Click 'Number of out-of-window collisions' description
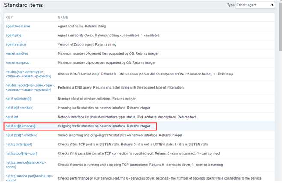This screenshot has width=282, height=183. 97,99
